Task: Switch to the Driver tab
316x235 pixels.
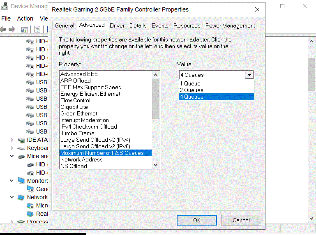Action: point(117,25)
